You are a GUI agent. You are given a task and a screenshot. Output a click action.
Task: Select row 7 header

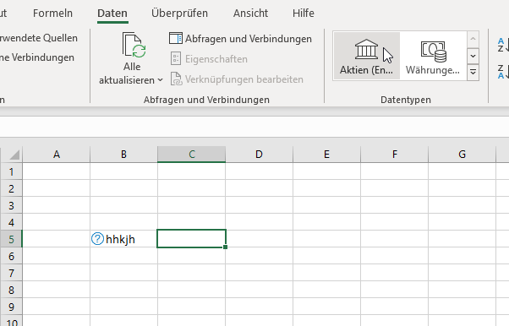tap(11, 273)
